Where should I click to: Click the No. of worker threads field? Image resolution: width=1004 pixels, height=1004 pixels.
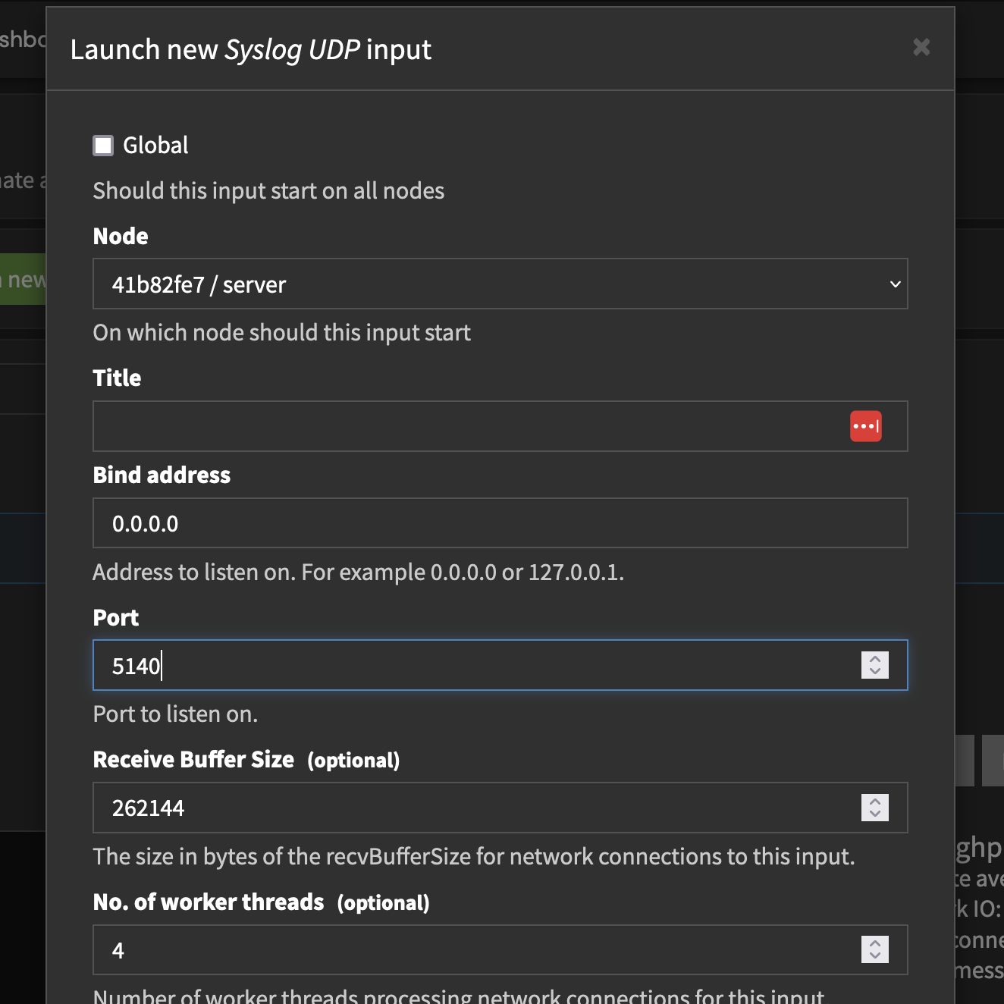coord(470,950)
